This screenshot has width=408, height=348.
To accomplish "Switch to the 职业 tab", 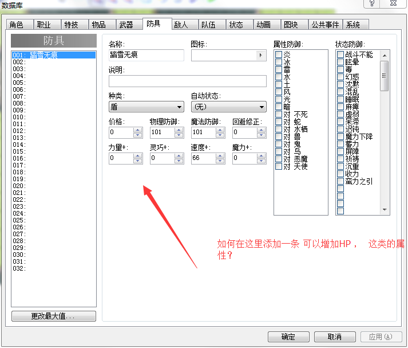I will pyautogui.click(x=47, y=25).
